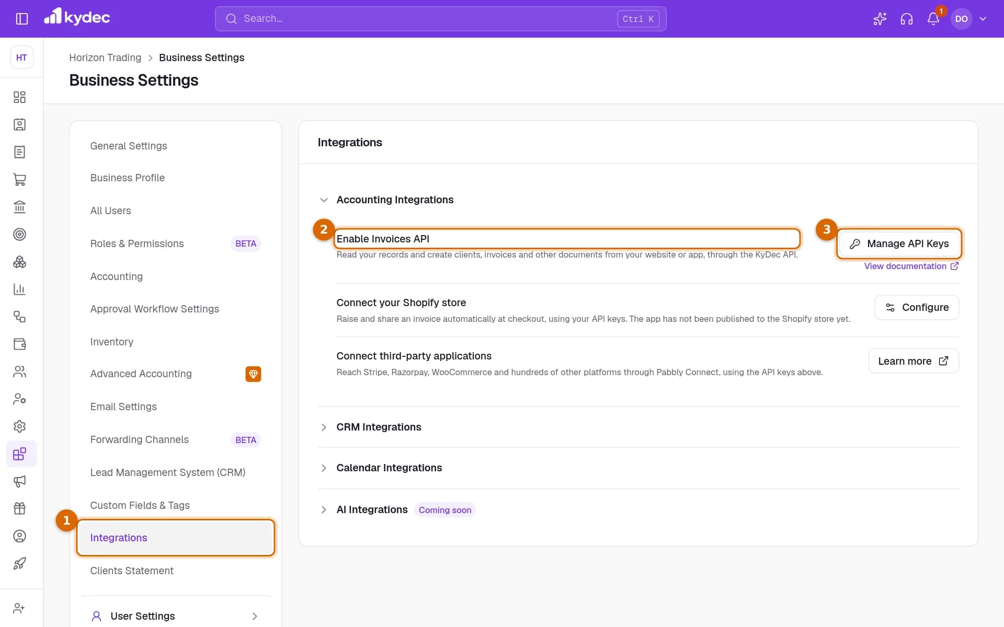This screenshot has width=1004, height=627.
Task: Click Learn more for third-party applications
Action: pos(914,361)
